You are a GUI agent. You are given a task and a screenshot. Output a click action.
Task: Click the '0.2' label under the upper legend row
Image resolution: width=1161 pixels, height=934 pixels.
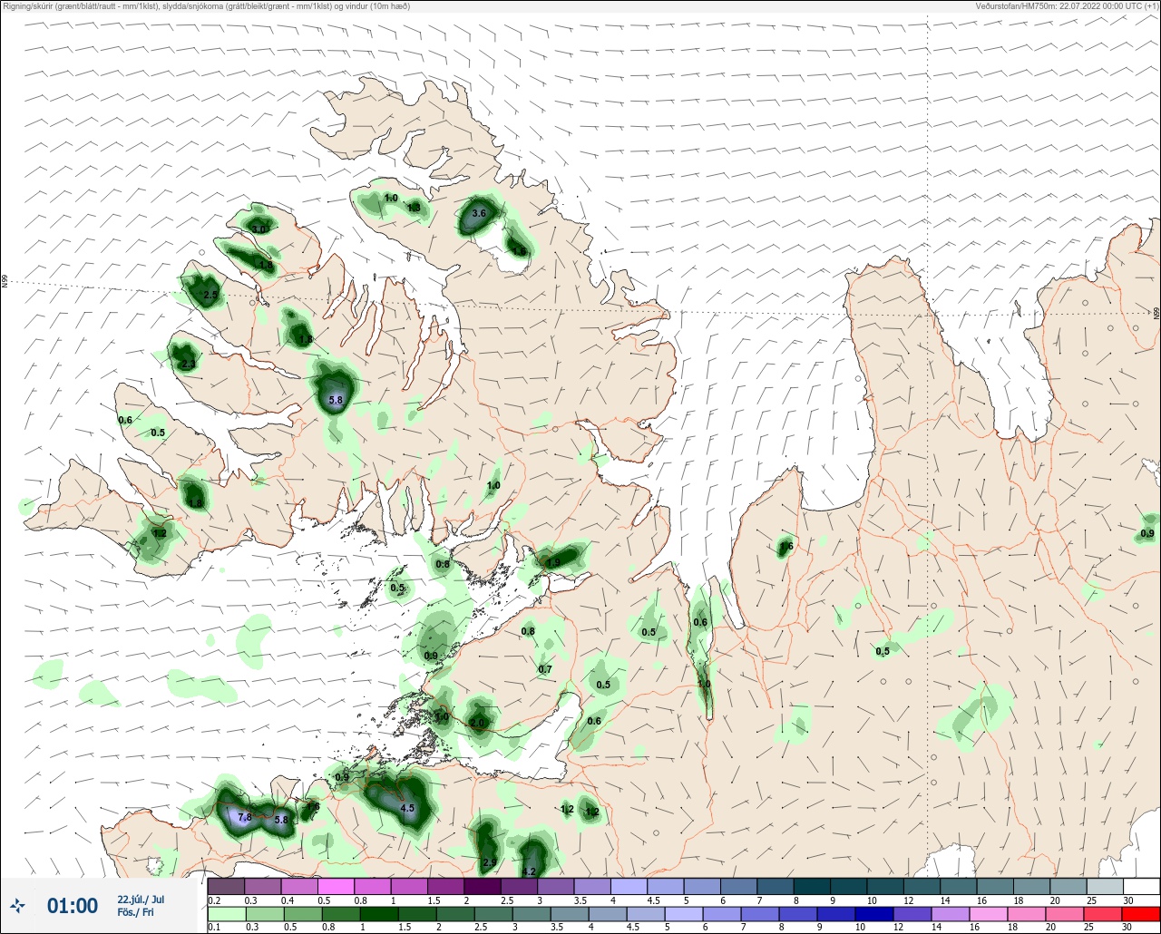pyautogui.click(x=214, y=900)
